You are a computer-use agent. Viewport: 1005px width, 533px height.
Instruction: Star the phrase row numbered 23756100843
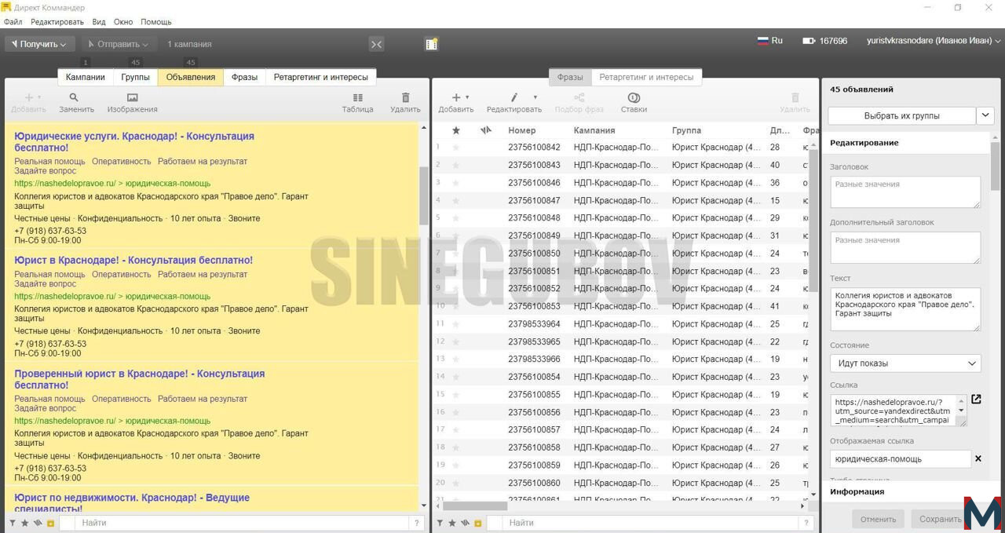[x=455, y=165]
